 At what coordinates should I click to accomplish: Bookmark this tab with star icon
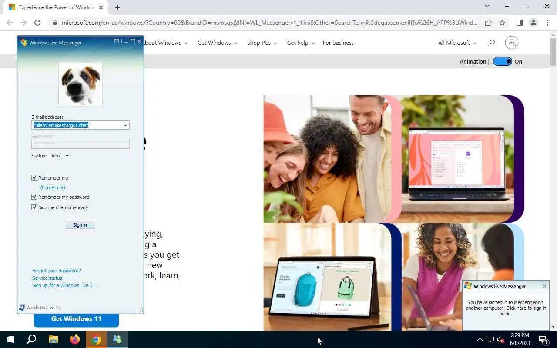pos(502,23)
